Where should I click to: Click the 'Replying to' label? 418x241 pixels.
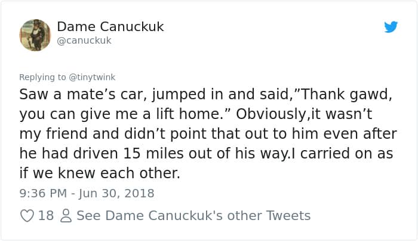click(43, 77)
